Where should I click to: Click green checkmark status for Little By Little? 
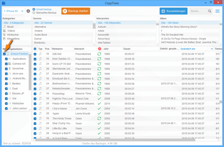point(99,128)
